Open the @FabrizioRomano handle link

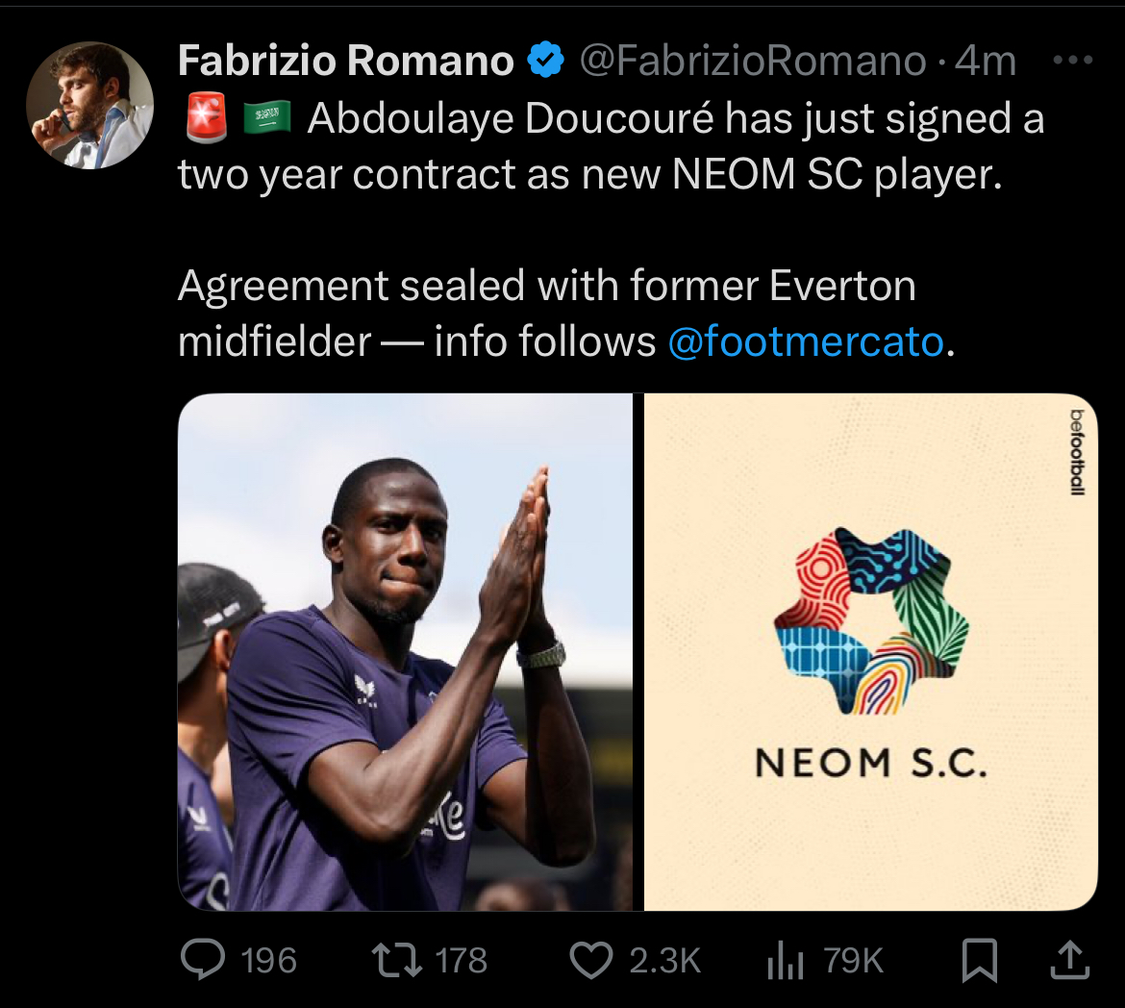point(751,62)
